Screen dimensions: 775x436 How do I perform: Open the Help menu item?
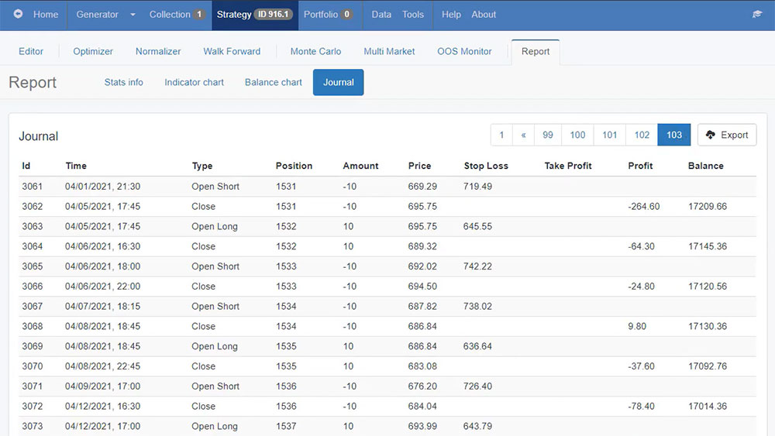(x=451, y=15)
